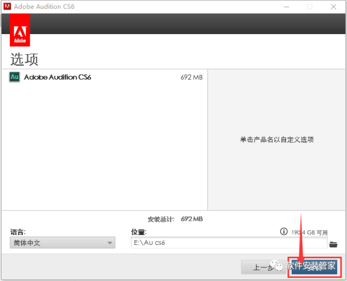Screen dimensions: 347x281
Task: Click the 位置 location label
Action: [x=139, y=232]
